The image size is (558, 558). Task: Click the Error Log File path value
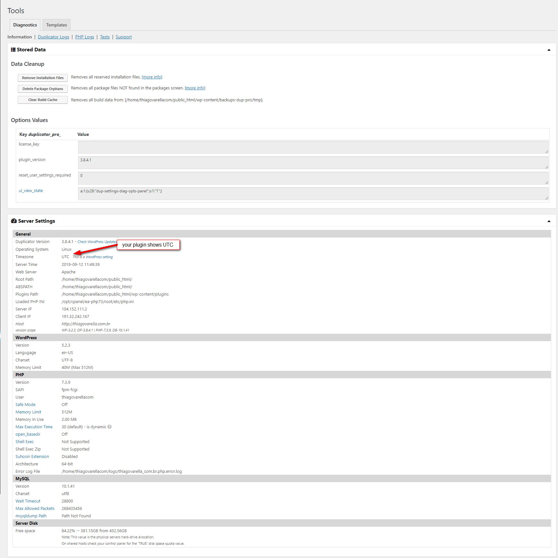[122, 472]
